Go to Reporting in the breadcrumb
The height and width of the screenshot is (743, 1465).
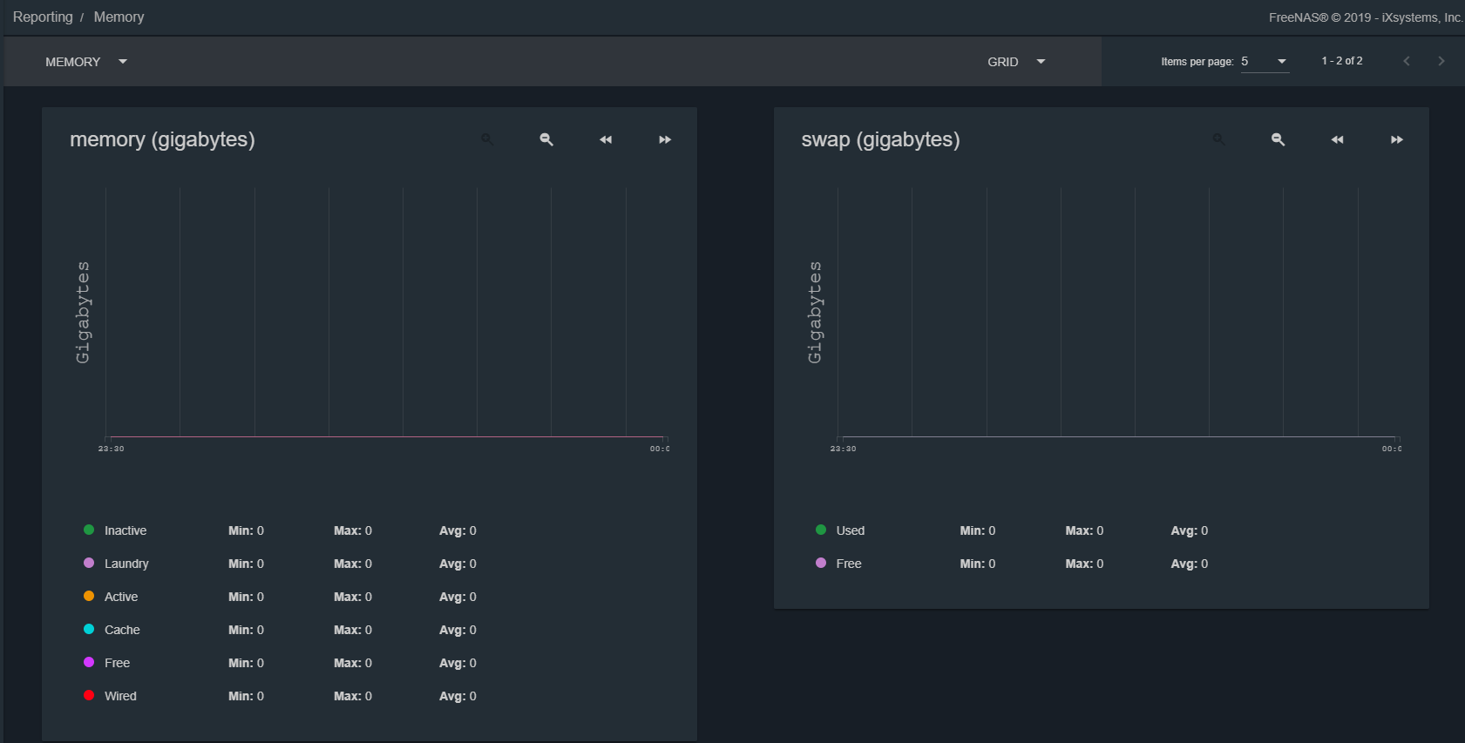coord(43,17)
